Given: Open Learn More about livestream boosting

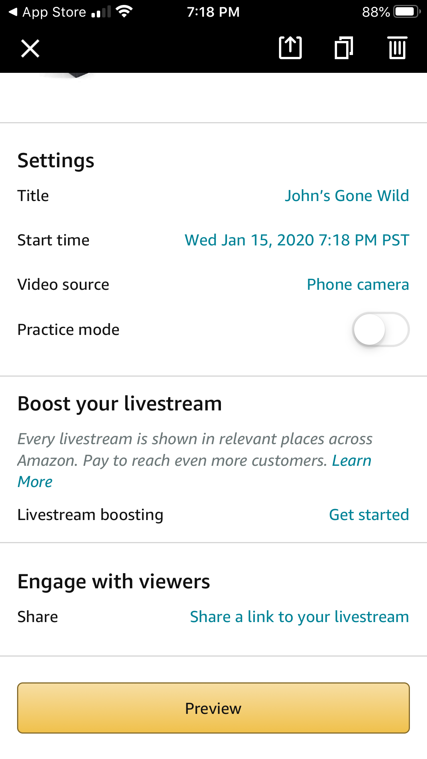Looking at the screenshot, I should pyautogui.click(x=351, y=460).
